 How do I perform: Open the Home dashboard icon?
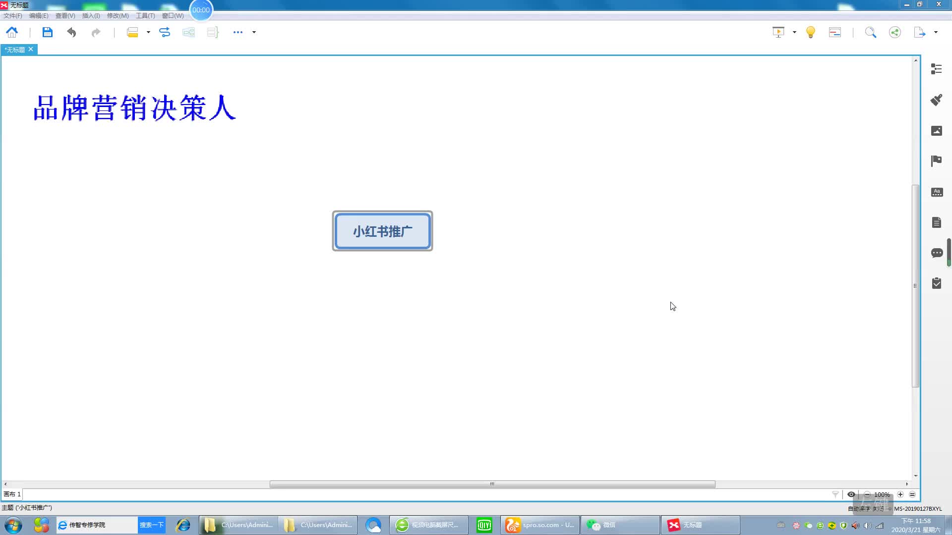point(12,32)
